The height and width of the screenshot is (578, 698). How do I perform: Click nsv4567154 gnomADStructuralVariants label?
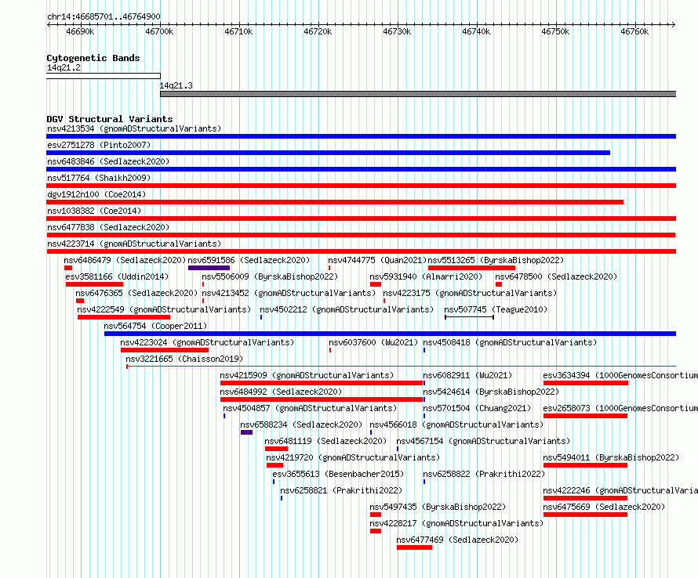point(483,441)
